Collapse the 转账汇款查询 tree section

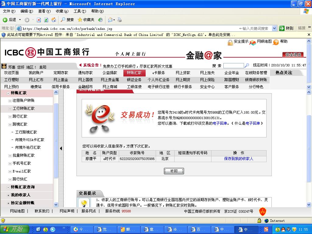(x=8, y=187)
